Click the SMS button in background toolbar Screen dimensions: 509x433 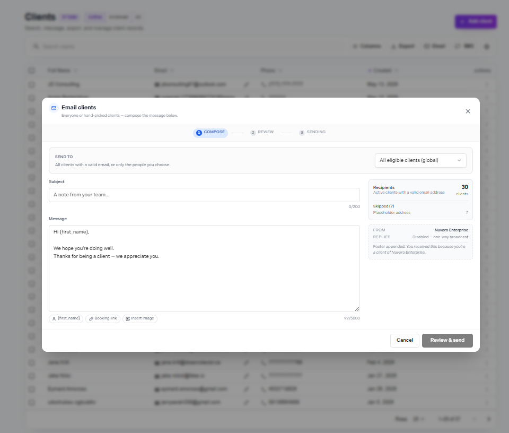(464, 46)
